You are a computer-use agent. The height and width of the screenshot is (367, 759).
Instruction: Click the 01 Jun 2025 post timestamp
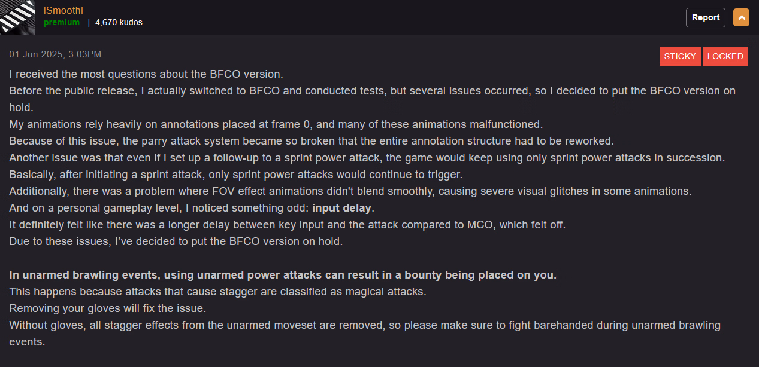pos(55,54)
